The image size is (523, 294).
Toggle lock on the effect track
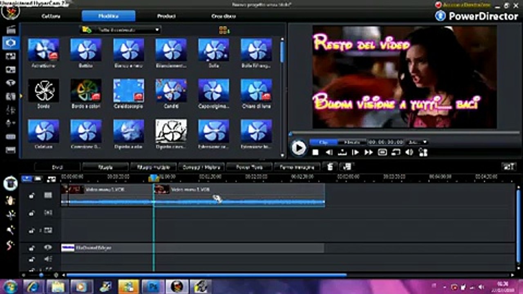(31, 213)
